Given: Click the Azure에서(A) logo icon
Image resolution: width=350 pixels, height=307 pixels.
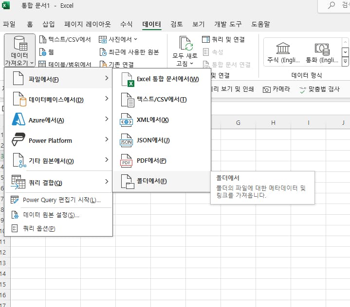Looking at the screenshot, I should [x=18, y=119].
